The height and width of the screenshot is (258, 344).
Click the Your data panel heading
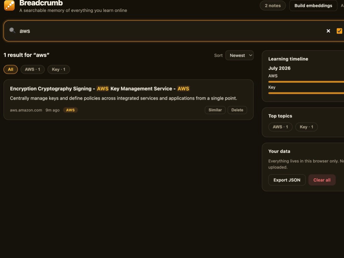(x=279, y=151)
